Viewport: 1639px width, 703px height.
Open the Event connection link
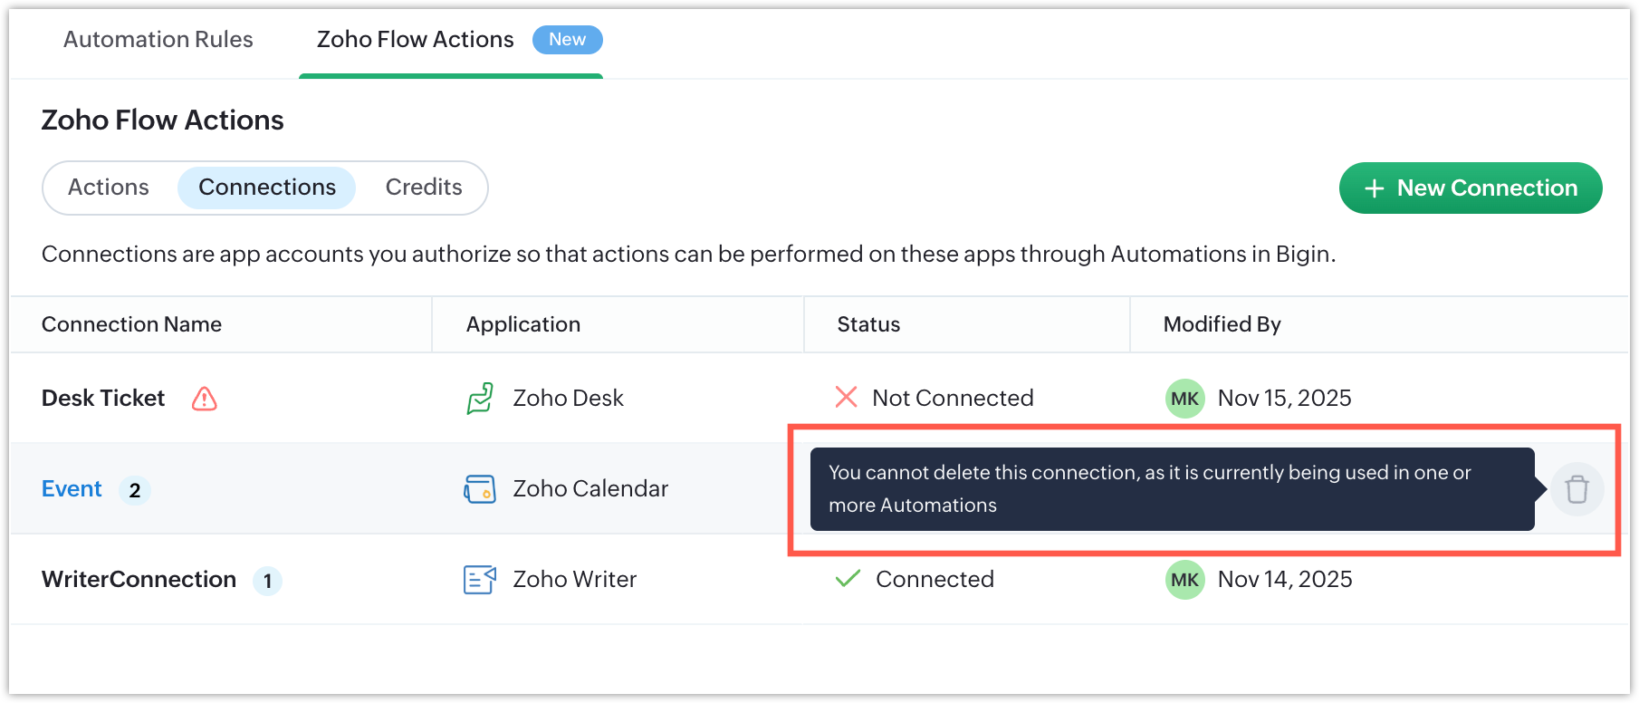tap(72, 489)
